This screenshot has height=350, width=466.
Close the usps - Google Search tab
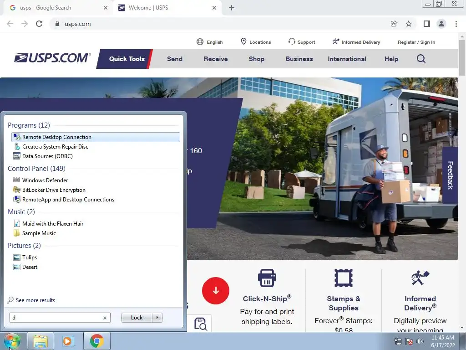pos(105,8)
